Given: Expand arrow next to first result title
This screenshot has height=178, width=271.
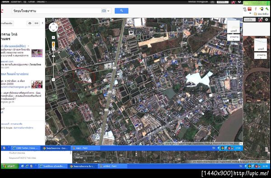Looking at the screenshot, I should pyautogui.click(x=28, y=46).
